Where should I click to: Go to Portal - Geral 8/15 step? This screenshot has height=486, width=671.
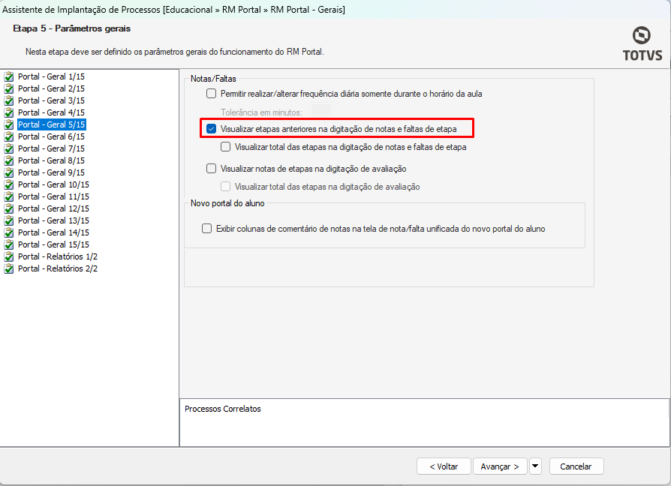point(51,160)
